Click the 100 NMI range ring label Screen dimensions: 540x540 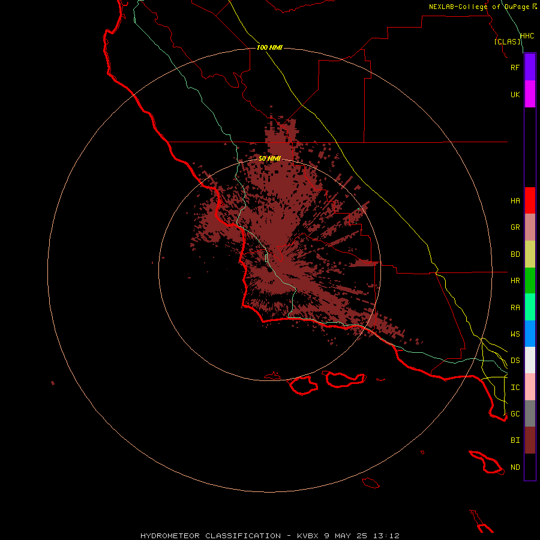(269, 47)
